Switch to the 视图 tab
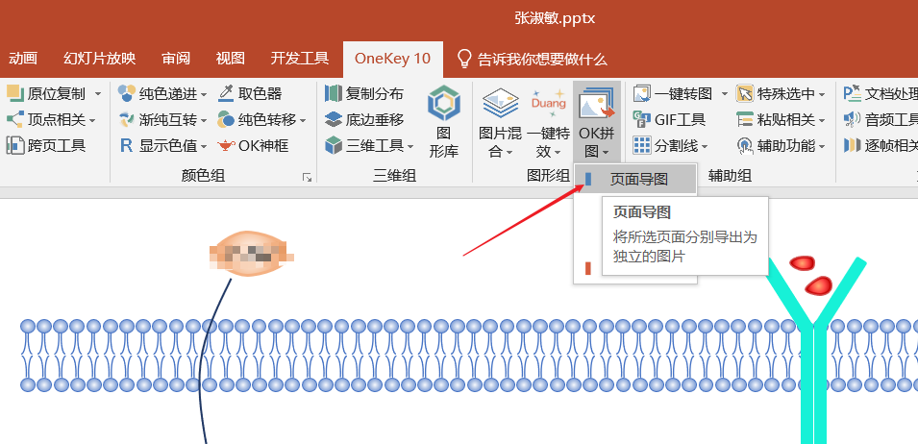 click(x=230, y=59)
